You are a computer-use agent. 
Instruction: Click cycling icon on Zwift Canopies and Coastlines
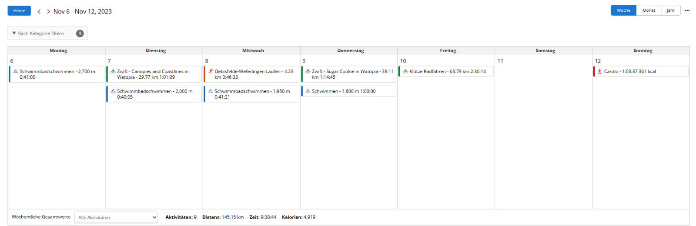pyautogui.click(x=113, y=71)
